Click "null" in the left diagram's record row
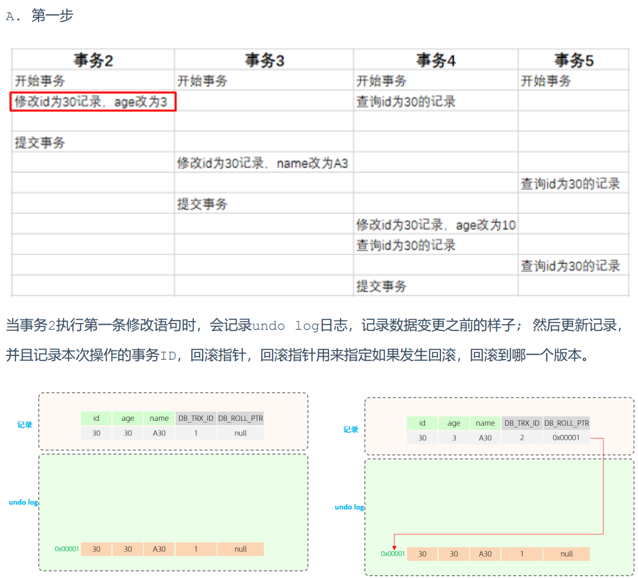The height and width of the screenshot is (578, 638). click(240, 433)
